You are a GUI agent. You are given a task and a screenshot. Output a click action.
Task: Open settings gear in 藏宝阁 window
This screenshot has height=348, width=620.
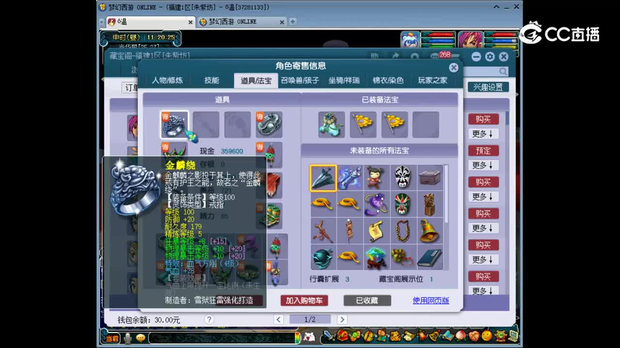click(490, 57)
